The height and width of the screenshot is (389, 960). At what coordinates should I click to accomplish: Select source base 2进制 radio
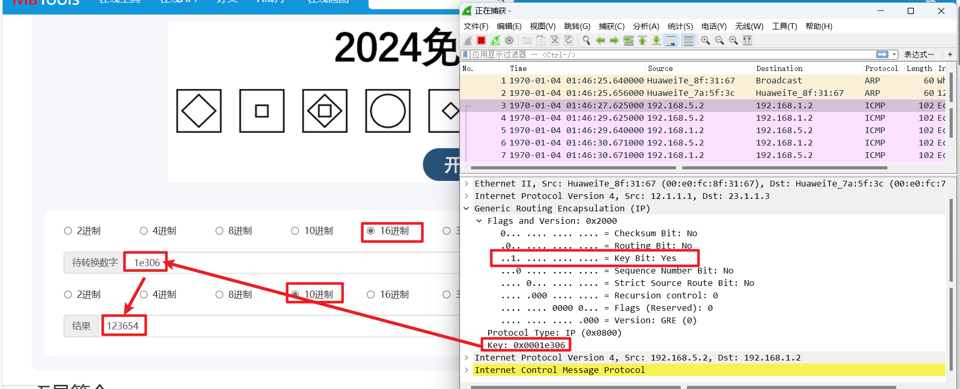point(68,231)
